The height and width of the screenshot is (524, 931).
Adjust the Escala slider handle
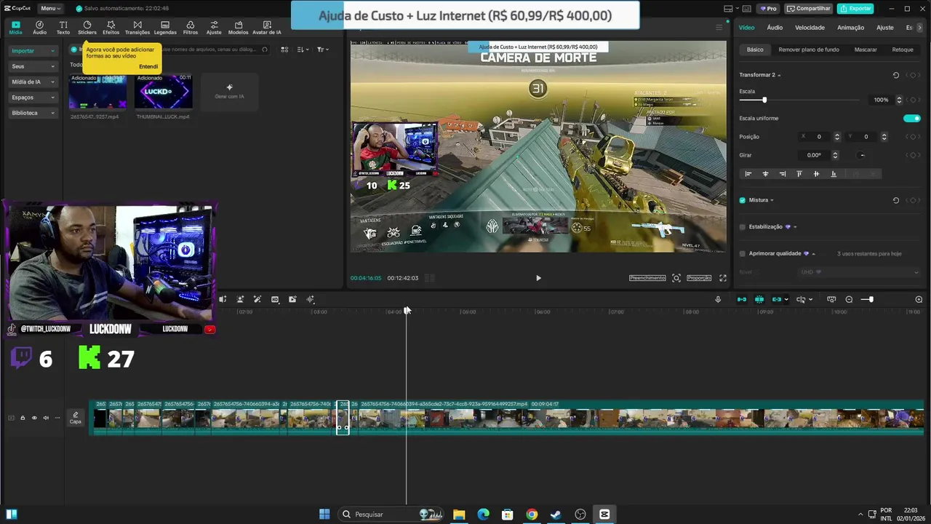click(764, 100)
